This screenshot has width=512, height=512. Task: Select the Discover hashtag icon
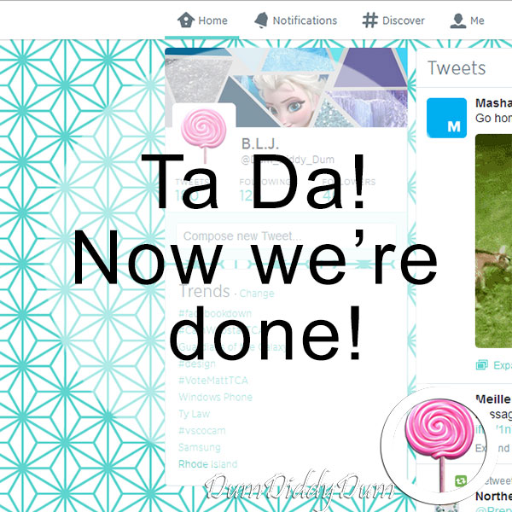[370, 20]
